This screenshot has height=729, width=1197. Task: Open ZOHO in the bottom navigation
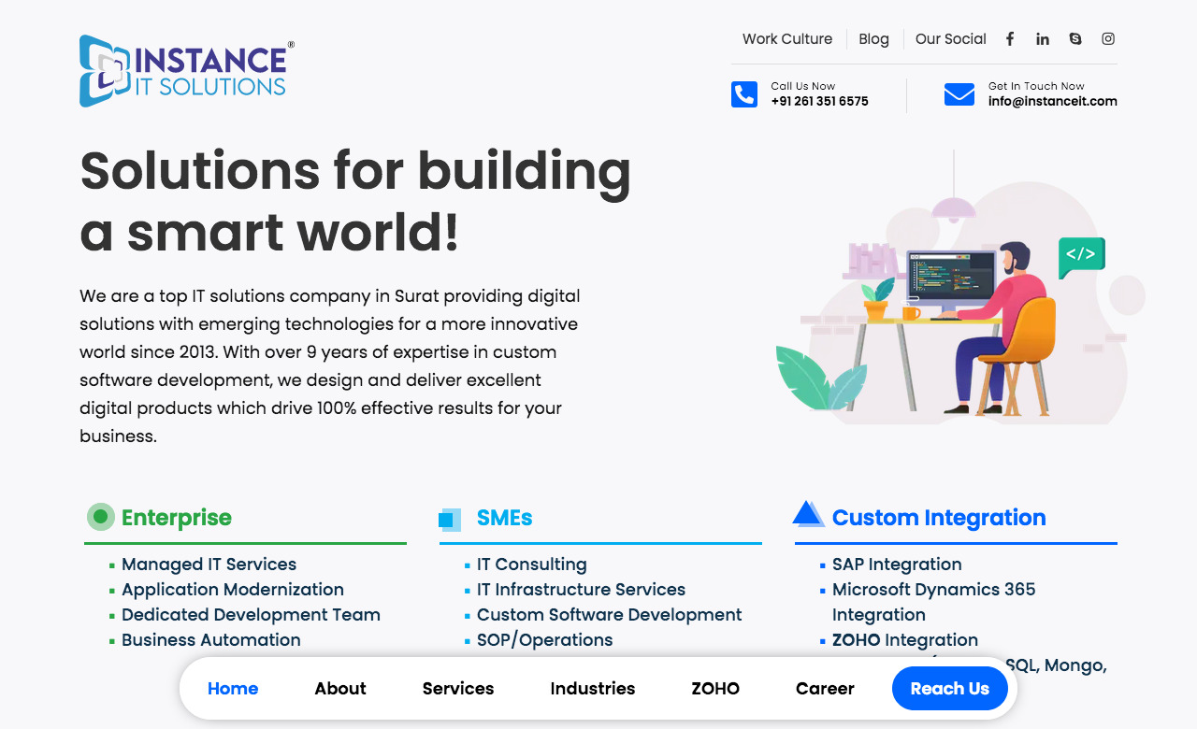(715, 689)
